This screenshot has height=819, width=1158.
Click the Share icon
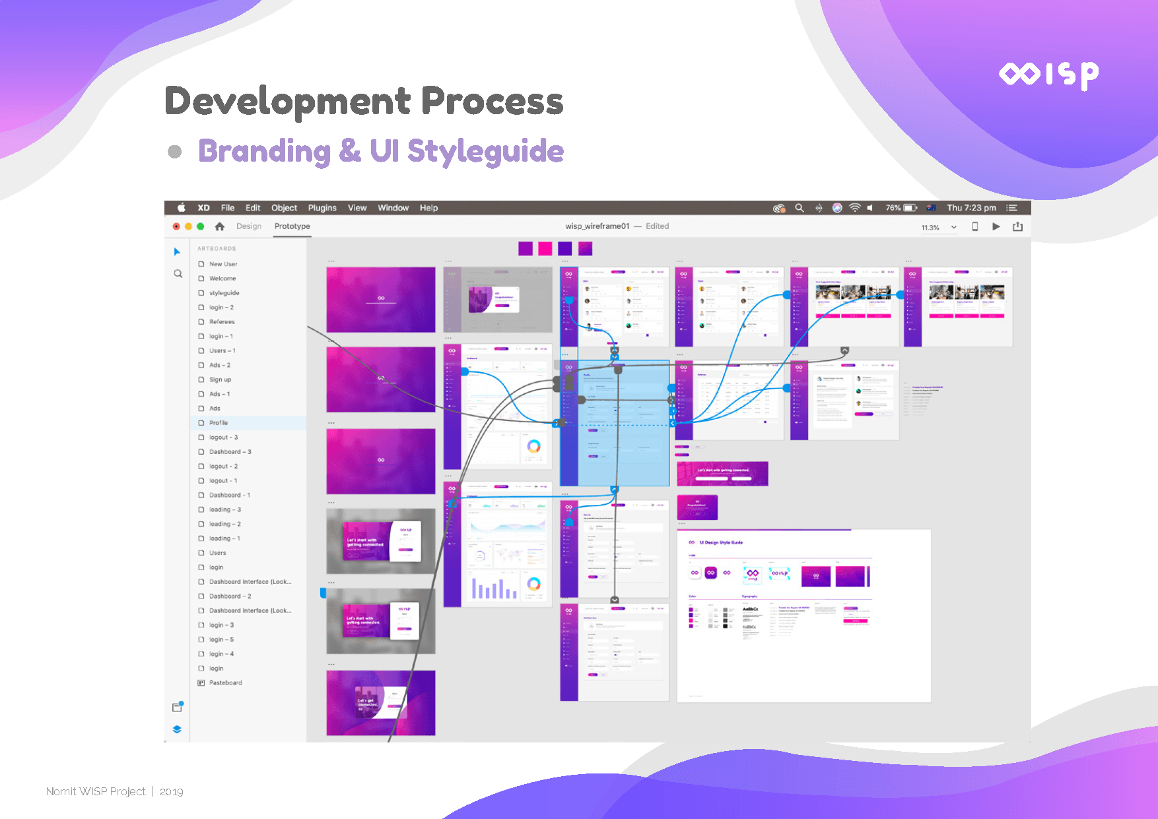(1017, 226)
